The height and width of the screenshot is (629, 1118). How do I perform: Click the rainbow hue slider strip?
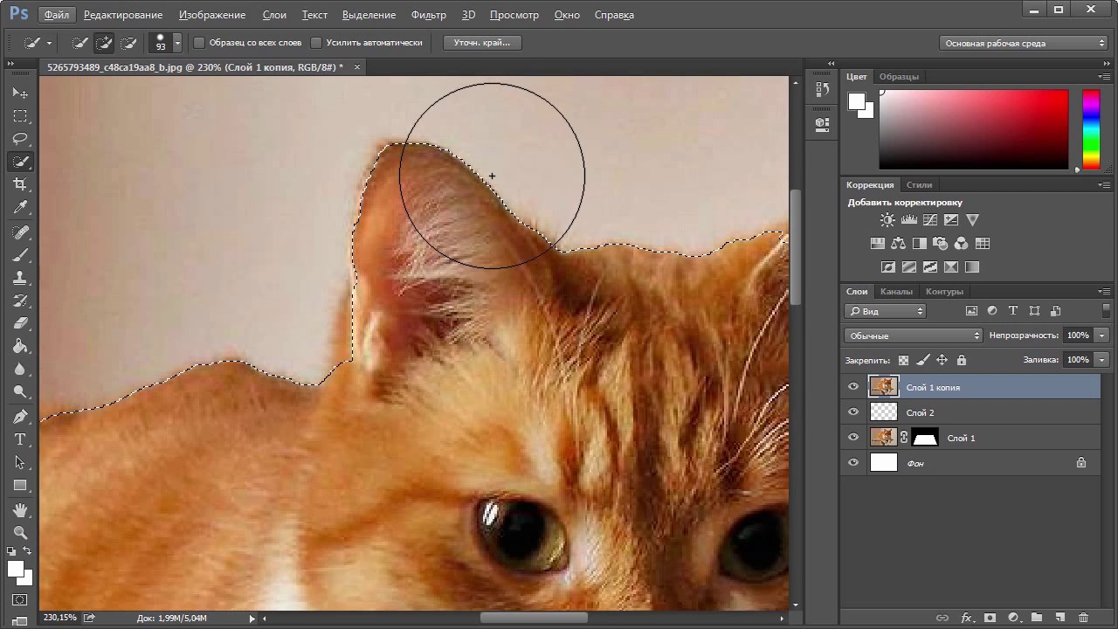click(1091, 128)
